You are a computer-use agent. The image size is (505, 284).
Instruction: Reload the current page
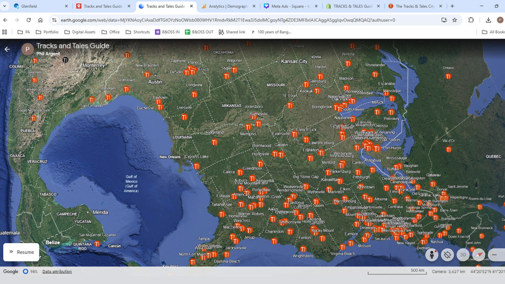28,20
